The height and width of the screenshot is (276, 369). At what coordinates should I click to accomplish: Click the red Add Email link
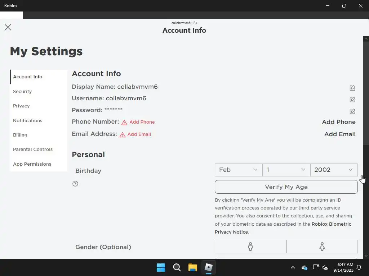coord(139,134)
